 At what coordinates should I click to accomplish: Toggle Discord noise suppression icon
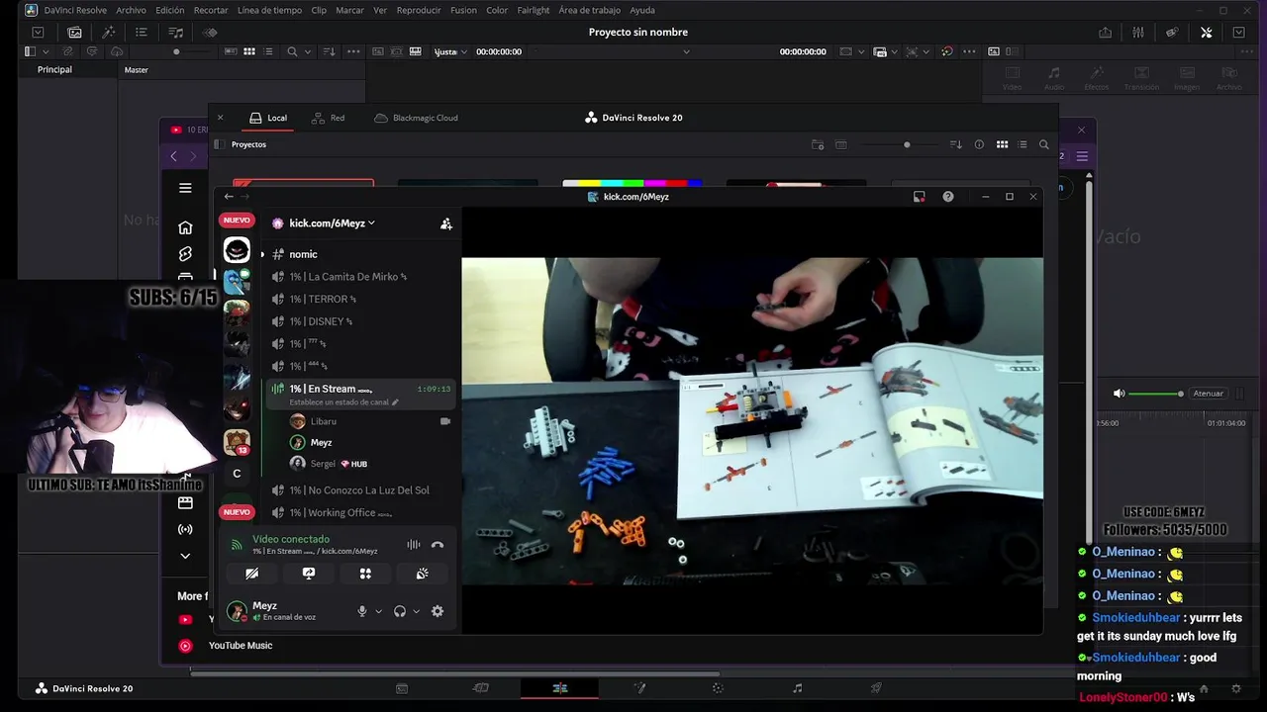(413, 545)
